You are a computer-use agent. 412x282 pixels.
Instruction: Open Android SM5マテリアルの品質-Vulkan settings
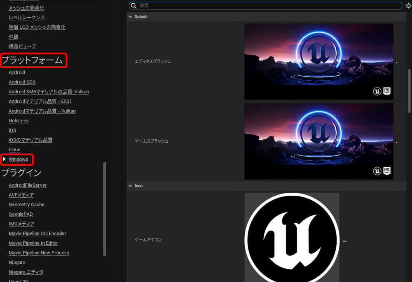pos(49,92)
